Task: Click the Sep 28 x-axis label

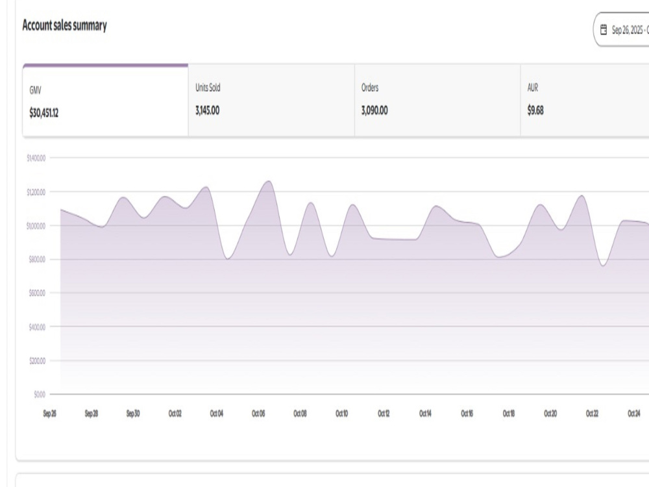Action: (92, 413)
